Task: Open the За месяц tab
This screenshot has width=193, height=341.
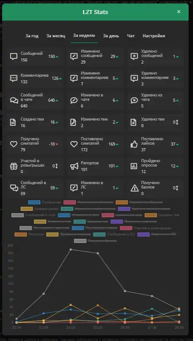Action: (x=56, y=36)
